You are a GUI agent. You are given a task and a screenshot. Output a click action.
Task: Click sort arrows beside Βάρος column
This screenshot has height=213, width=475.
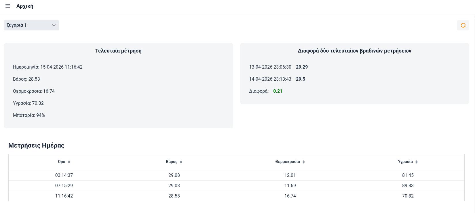(x=181, y=162)
